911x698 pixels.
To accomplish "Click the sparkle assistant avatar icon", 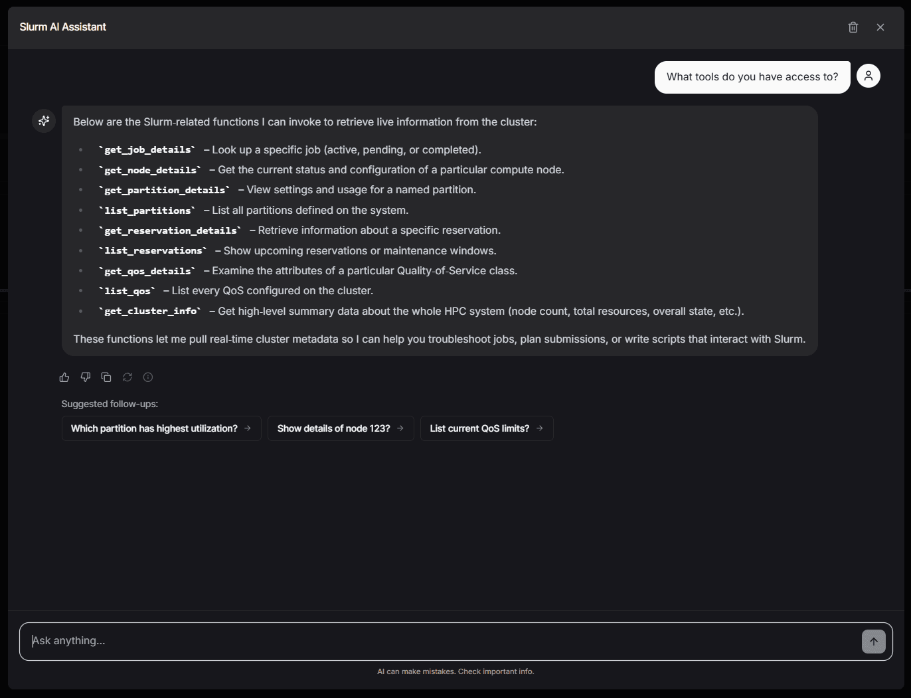I will pyautogui.click(x=43, y=121).
